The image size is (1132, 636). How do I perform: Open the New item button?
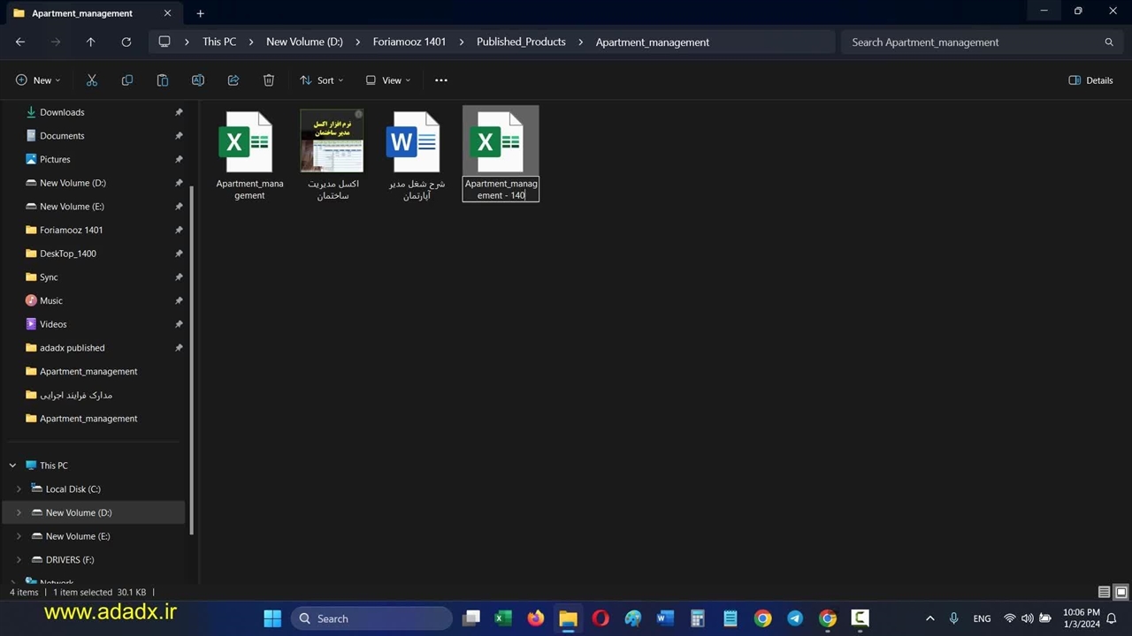(x=38, y=80)
